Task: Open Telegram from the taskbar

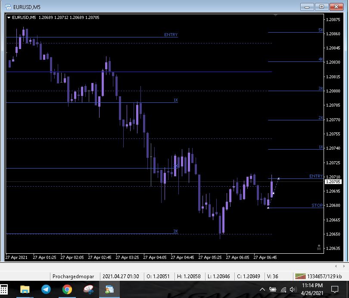Action: click(46, 289)
